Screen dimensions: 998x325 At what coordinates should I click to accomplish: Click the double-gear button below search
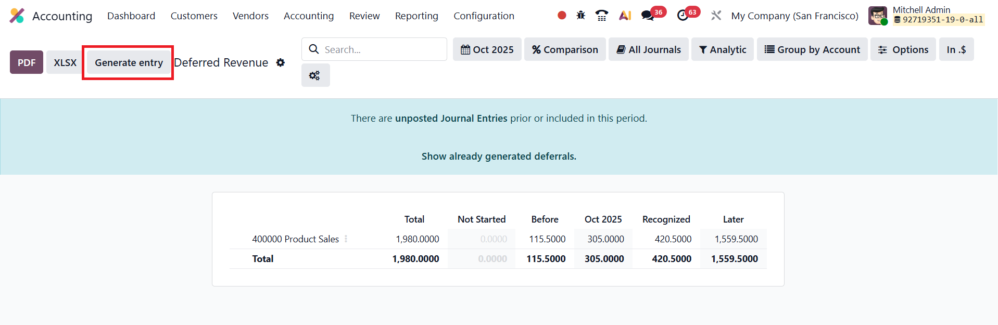pyautogui.click(x=315, y=75)
